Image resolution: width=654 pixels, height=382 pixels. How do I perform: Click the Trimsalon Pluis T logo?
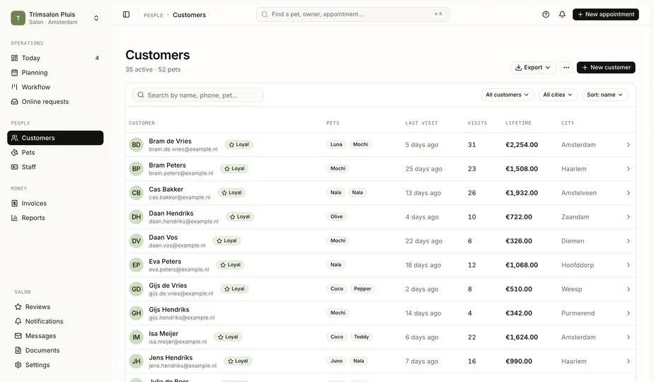18,18
